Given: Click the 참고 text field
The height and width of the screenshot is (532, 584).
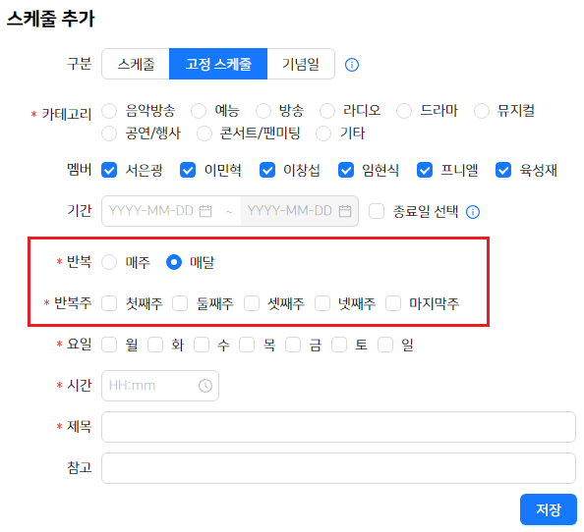Looking at the screenshot, I should tap(338, 468).
